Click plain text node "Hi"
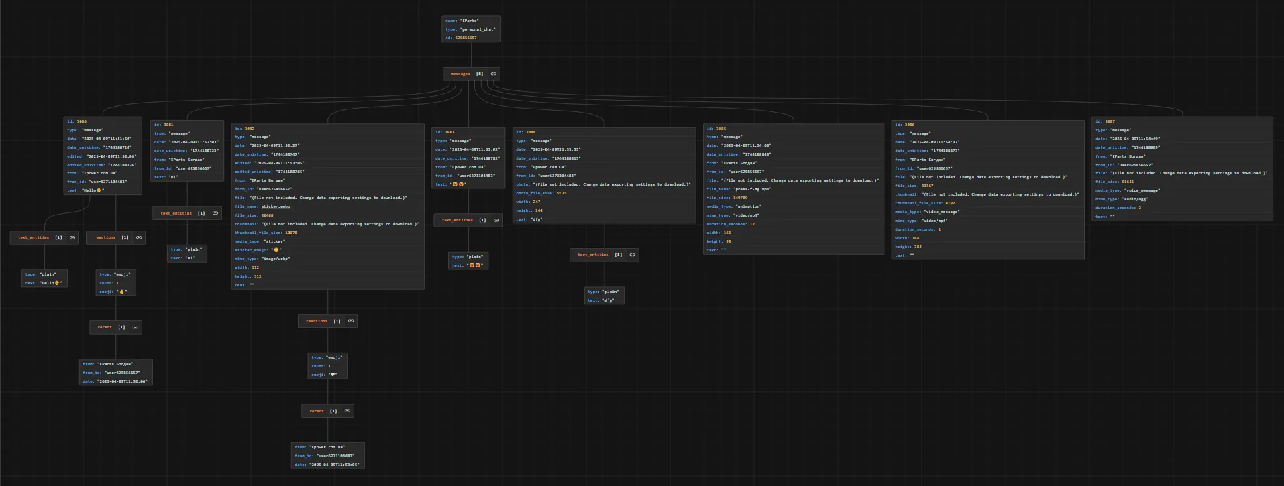Image resolution: width=1284 pixels, height=486 pixels. pos(187,253)
